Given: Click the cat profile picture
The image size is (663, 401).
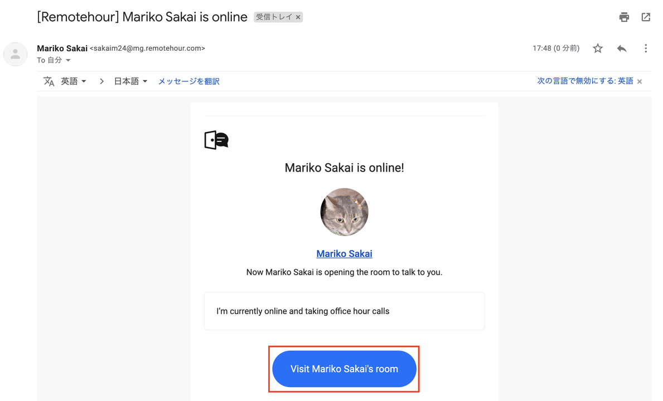Looking at the screenshot, I should point(344,212).
